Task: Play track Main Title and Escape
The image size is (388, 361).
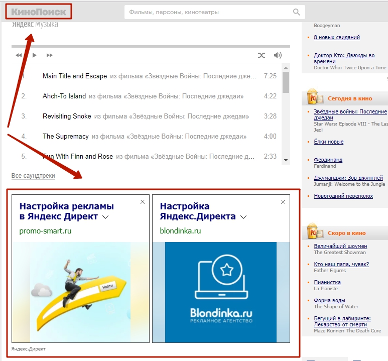Action: 74,76
